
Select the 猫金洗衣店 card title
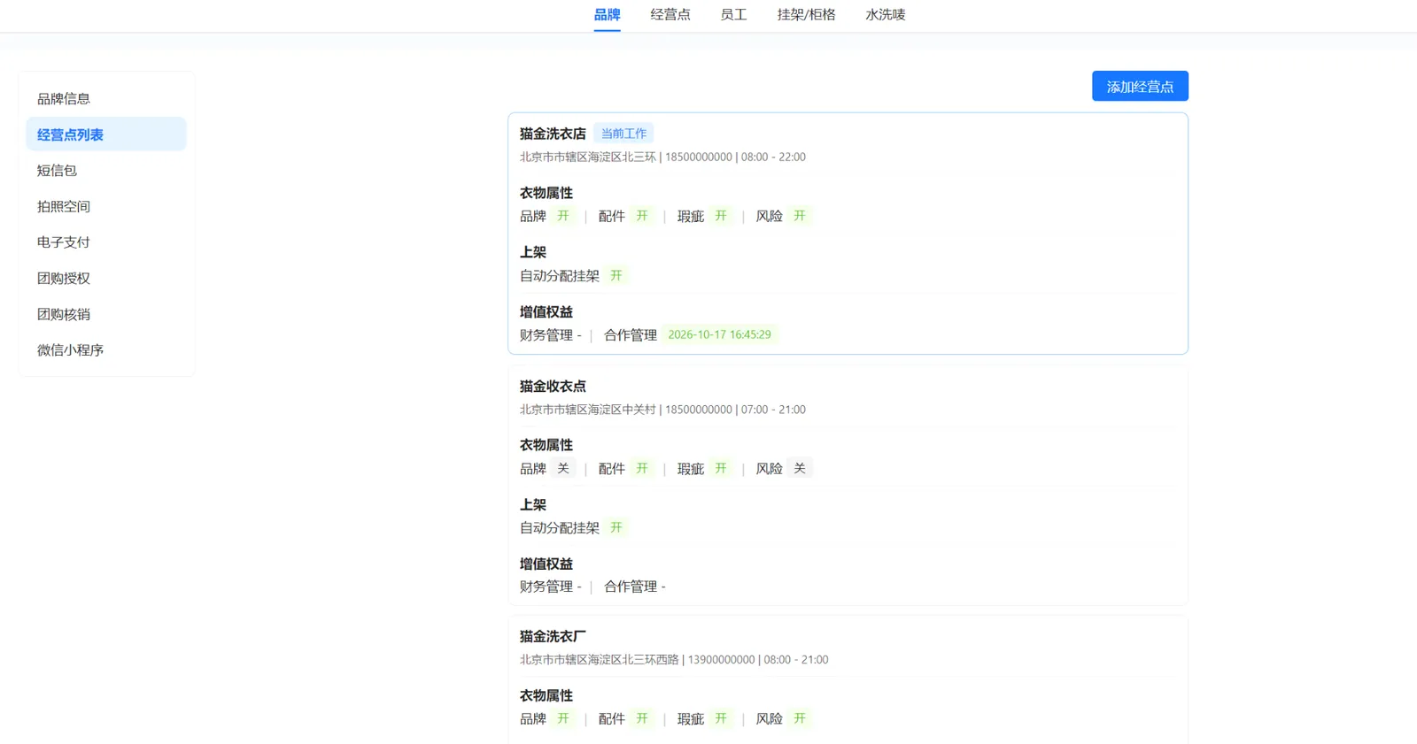click(553, 134)
